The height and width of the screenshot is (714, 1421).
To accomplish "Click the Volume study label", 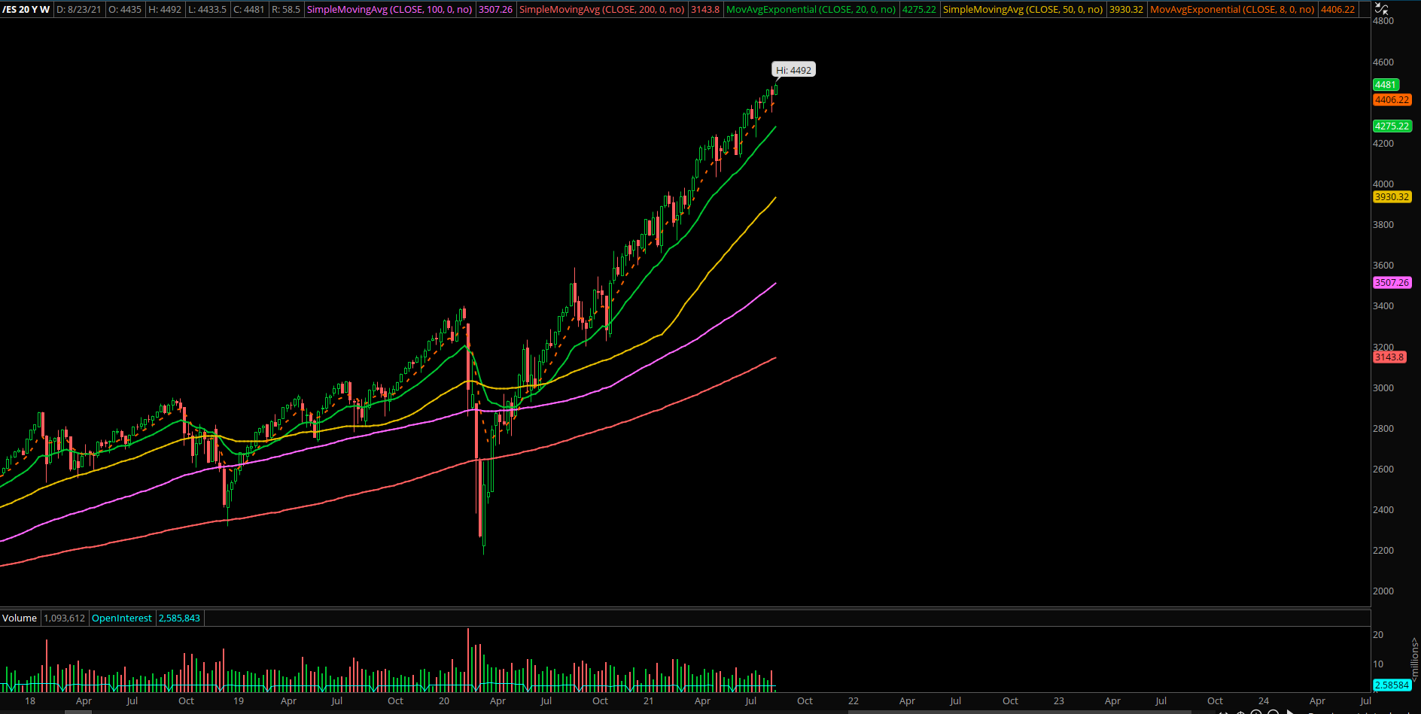I will (20, 618).
